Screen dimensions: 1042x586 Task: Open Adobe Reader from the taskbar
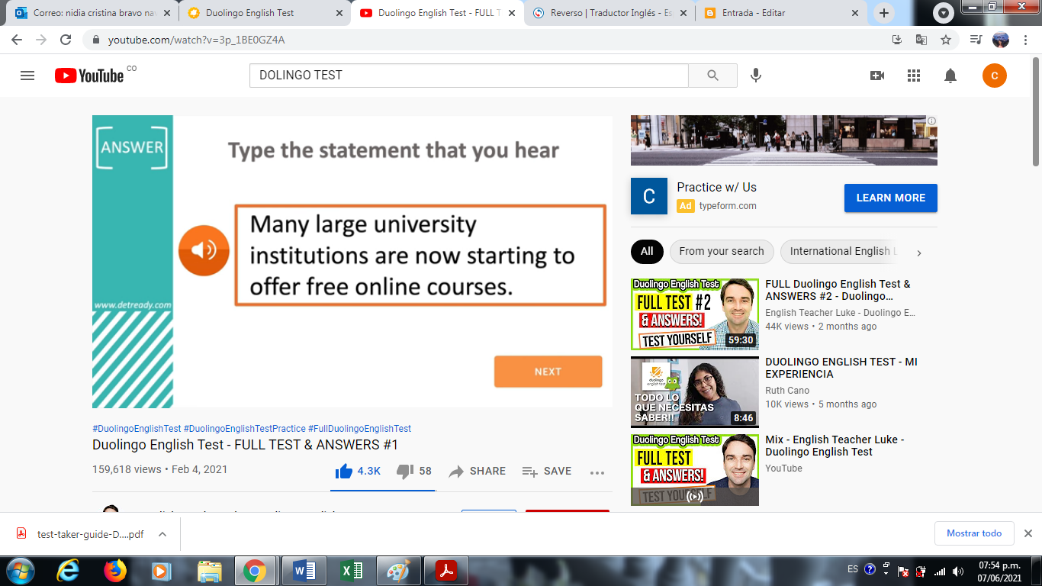click(446, 571)
